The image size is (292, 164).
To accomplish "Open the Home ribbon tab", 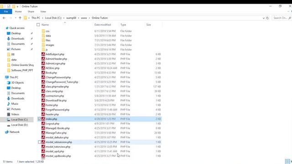I will [x=18, y=11].
